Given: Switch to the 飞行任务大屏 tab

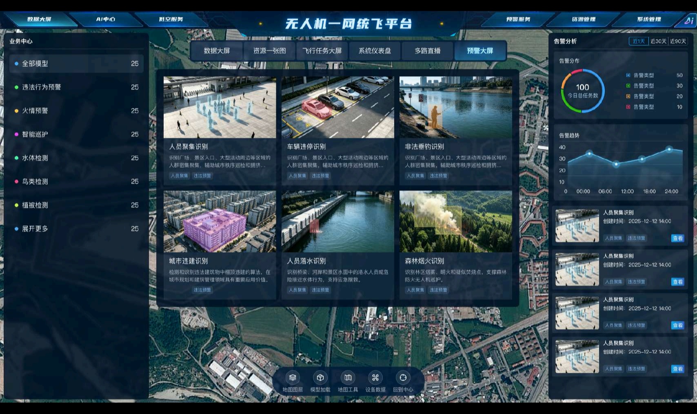Looking at the screenshot, I should coord(322,51).
